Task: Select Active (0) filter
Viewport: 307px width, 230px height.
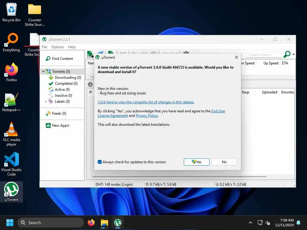Action: tap(62, 90)
